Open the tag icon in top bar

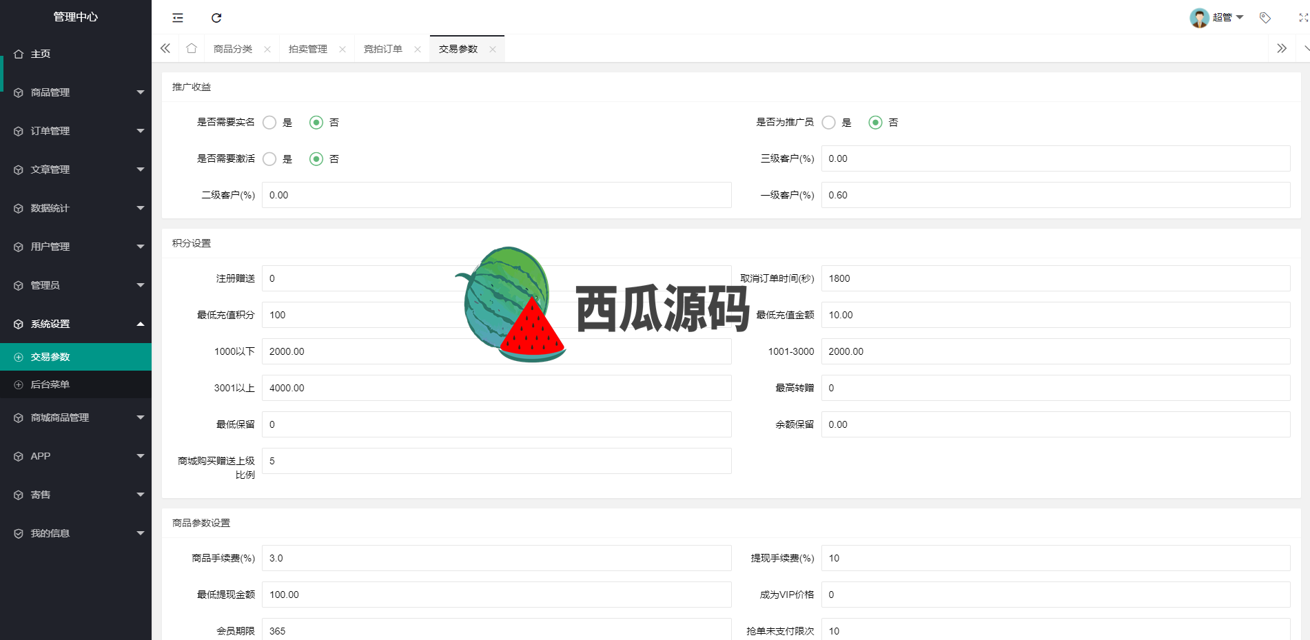pos(1265,18)
